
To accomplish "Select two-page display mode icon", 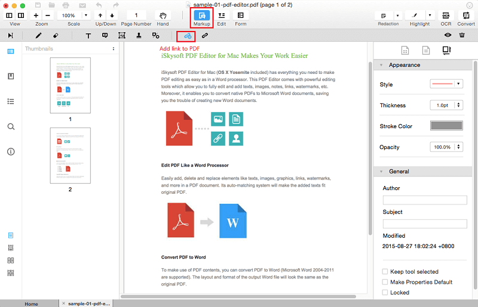I will (11, 261).
